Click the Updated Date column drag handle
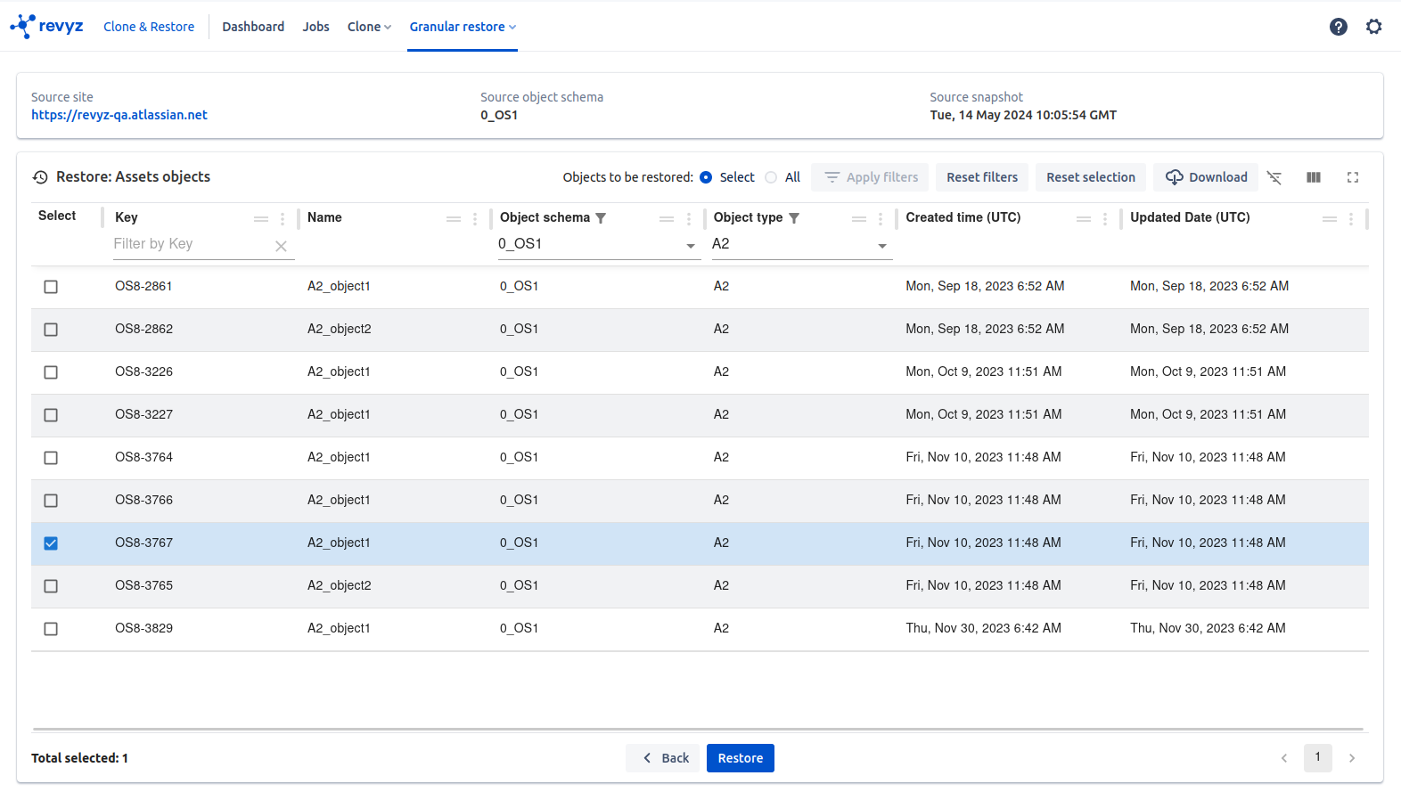 point(1330,219)
